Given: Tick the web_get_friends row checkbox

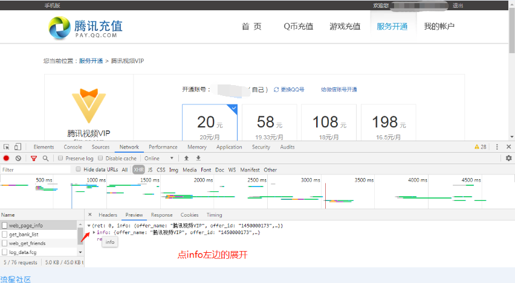Looking at the screenshot, I should [x=5, y=243].
